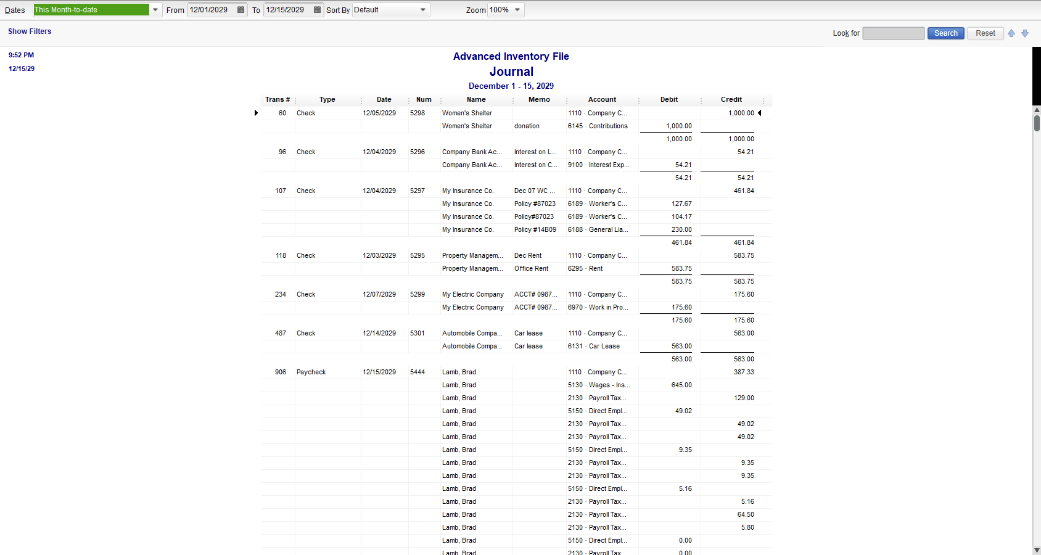Click the Show Filters link
The height and width of the screenshot is (555, 1041).
(30, 31)
